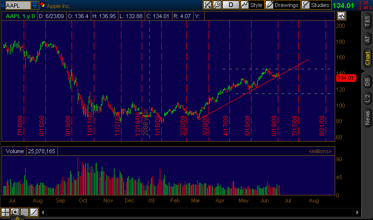Select the Chart side tab
Screen dimensions: 373x220
pos(367,58)
